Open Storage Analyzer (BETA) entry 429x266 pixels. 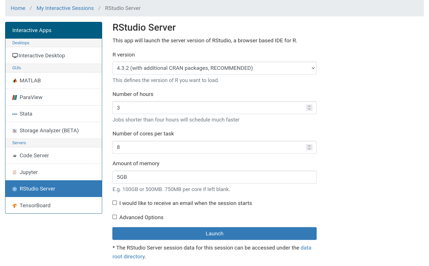click(54, 131)
